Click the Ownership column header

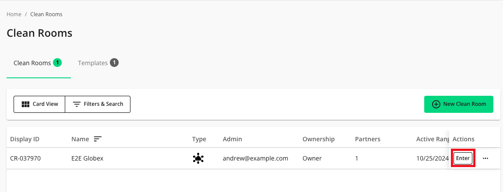pyautogui.click(x=319, y=139)
